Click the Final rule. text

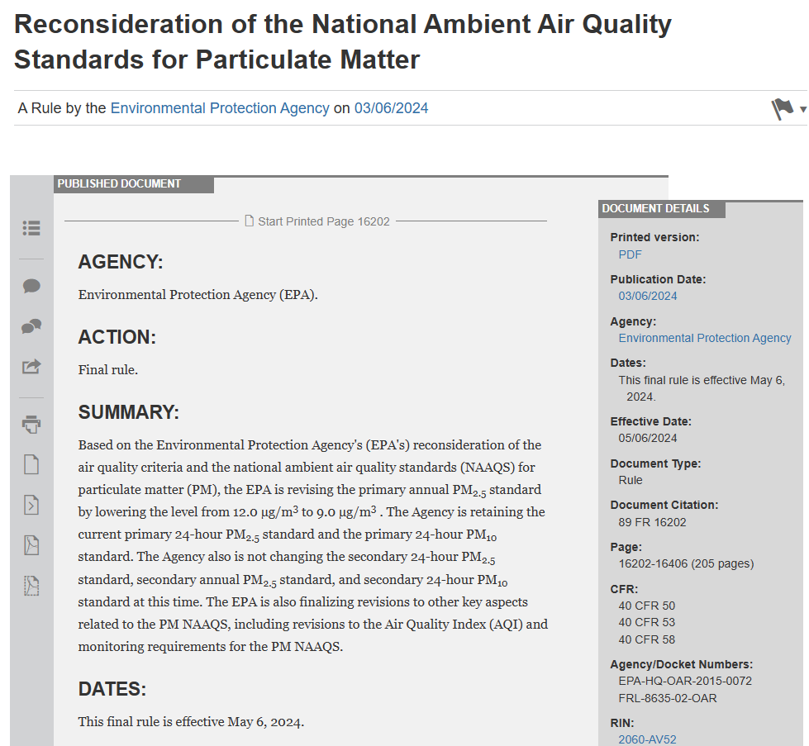click(107, 370)
